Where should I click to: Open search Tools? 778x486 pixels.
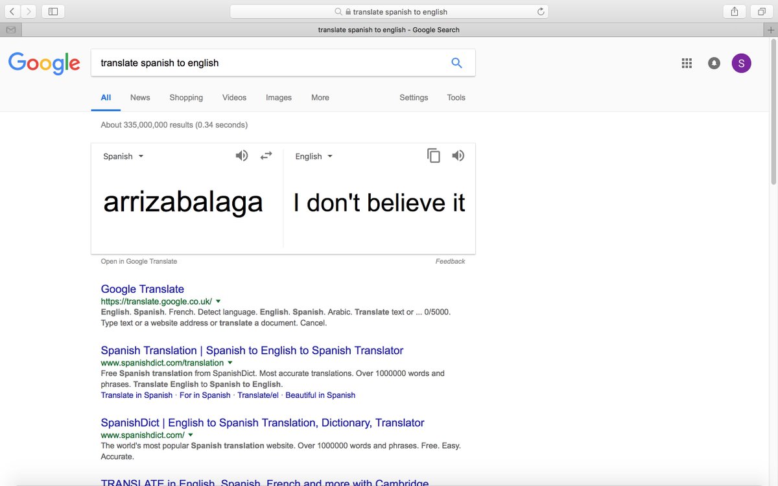(x=456, y=97)
